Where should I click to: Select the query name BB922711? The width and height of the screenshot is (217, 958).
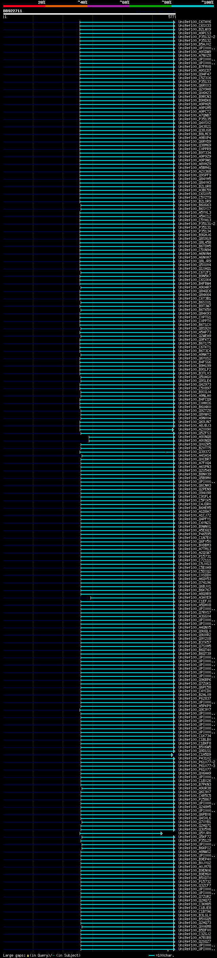(13, 11)
